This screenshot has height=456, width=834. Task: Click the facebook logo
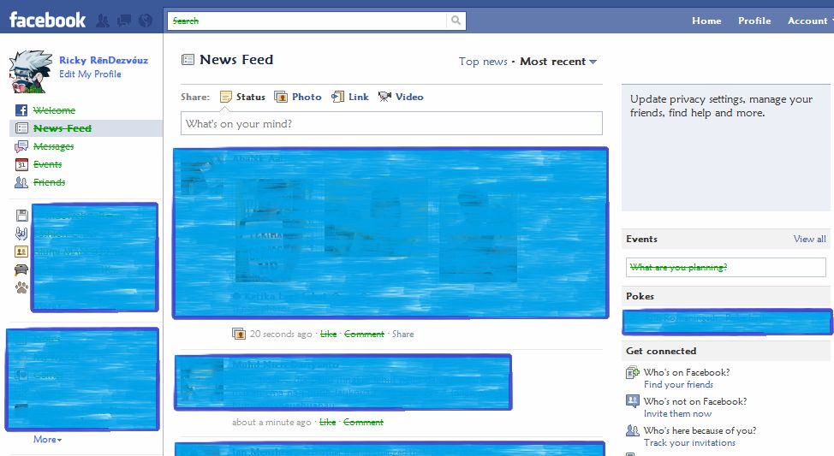point(47,21)
